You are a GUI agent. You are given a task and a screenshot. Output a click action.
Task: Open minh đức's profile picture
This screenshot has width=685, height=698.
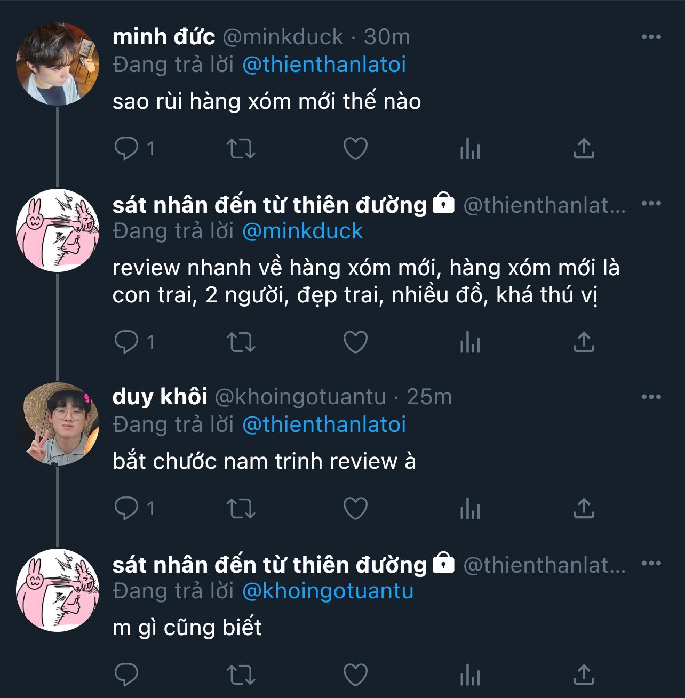click(58, 64)
